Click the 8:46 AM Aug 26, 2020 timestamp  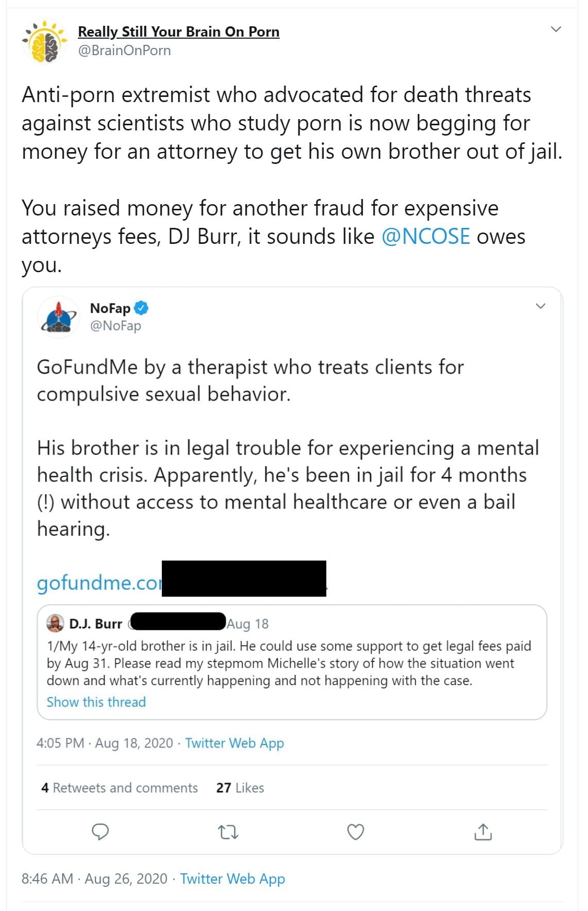[x=94, y=879]
